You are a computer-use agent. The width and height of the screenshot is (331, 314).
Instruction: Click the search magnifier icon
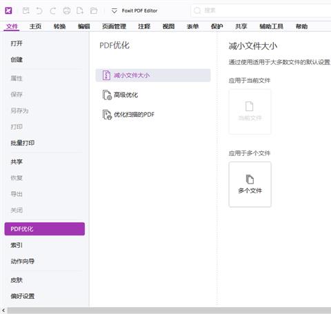197,10
